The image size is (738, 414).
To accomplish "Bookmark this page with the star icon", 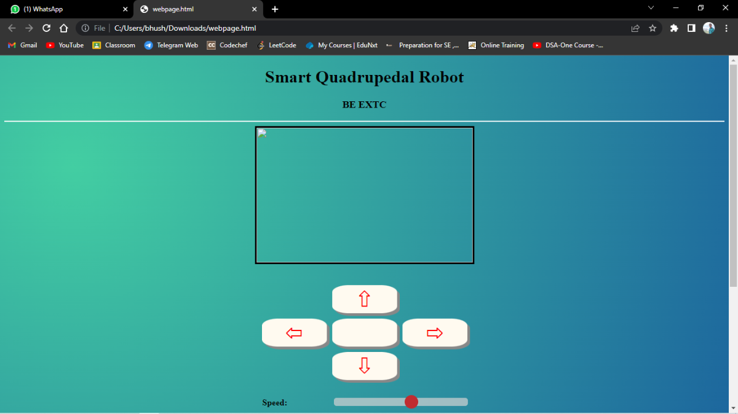I will 653,28.
